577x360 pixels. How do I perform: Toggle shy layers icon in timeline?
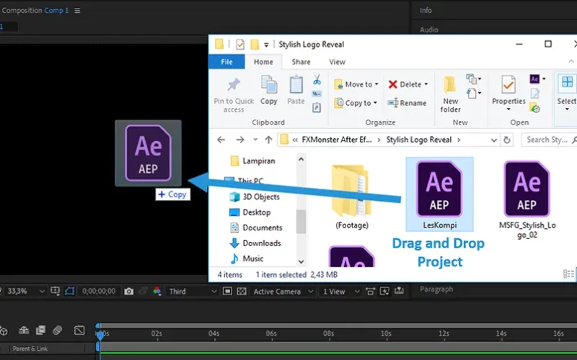[24, 330]
